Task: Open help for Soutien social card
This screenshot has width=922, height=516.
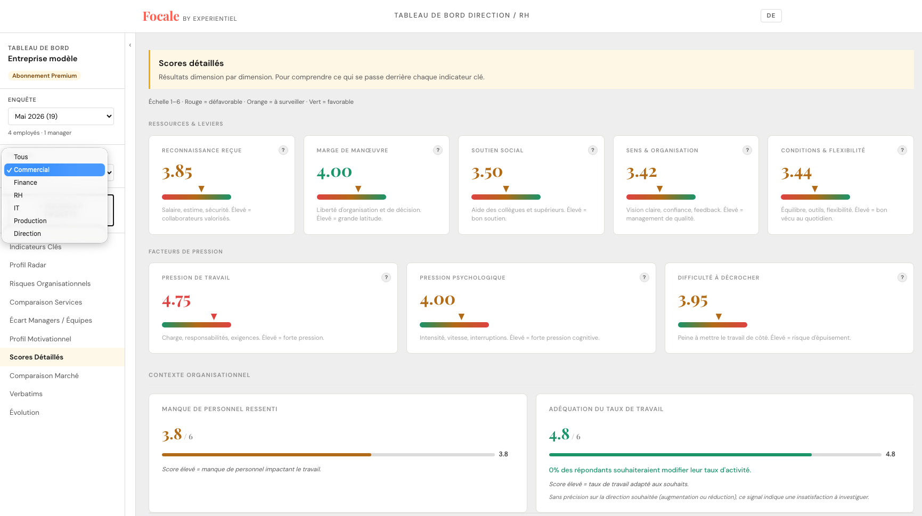Action: [x=593, y=150]
